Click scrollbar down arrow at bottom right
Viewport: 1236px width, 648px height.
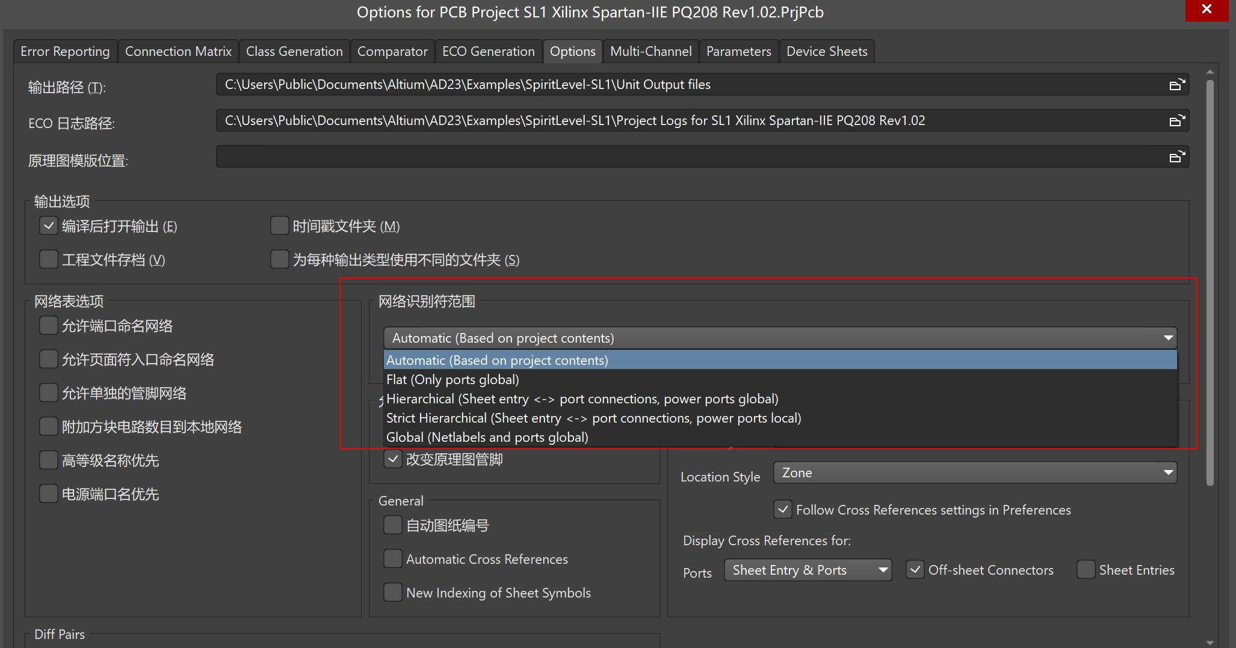(x=1210, y=642)
